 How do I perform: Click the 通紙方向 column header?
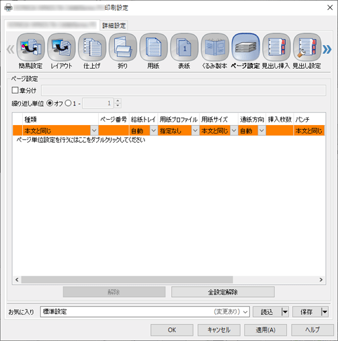tap(252, 119)
